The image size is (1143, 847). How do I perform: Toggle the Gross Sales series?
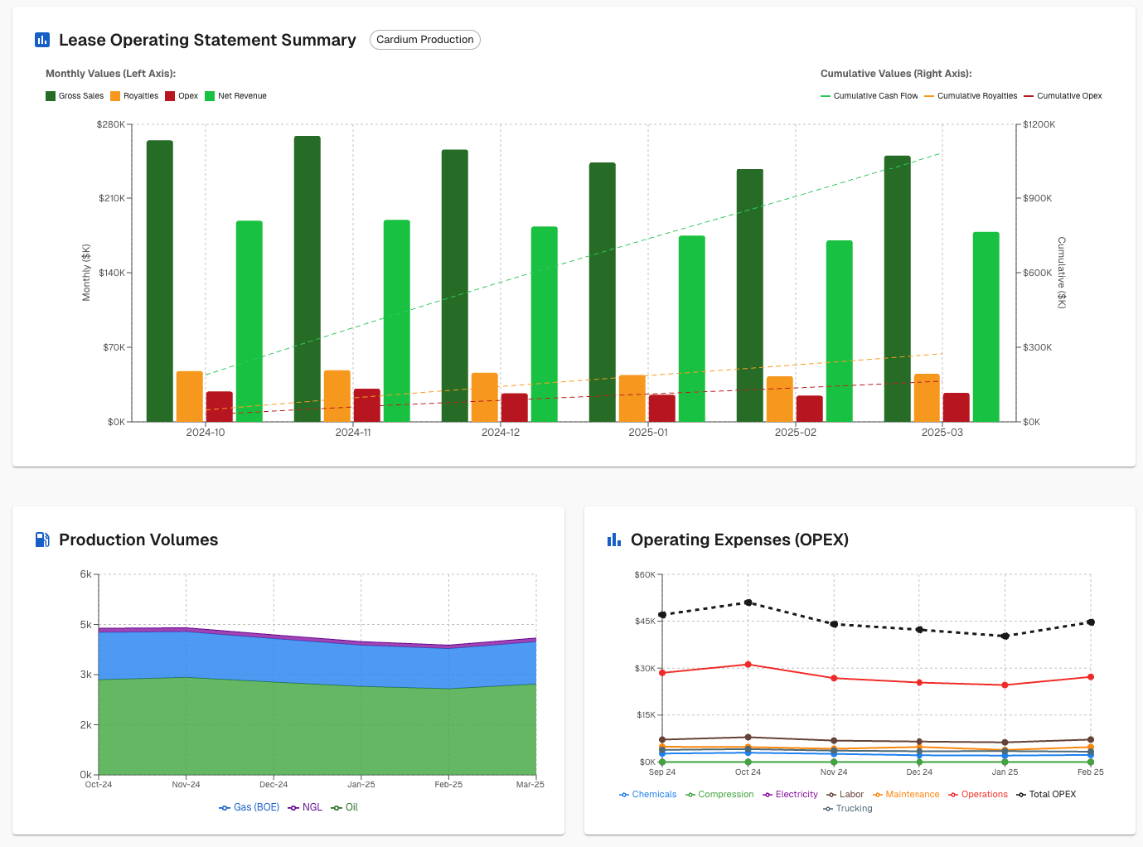pyautogui.click(x=75, y=95)
